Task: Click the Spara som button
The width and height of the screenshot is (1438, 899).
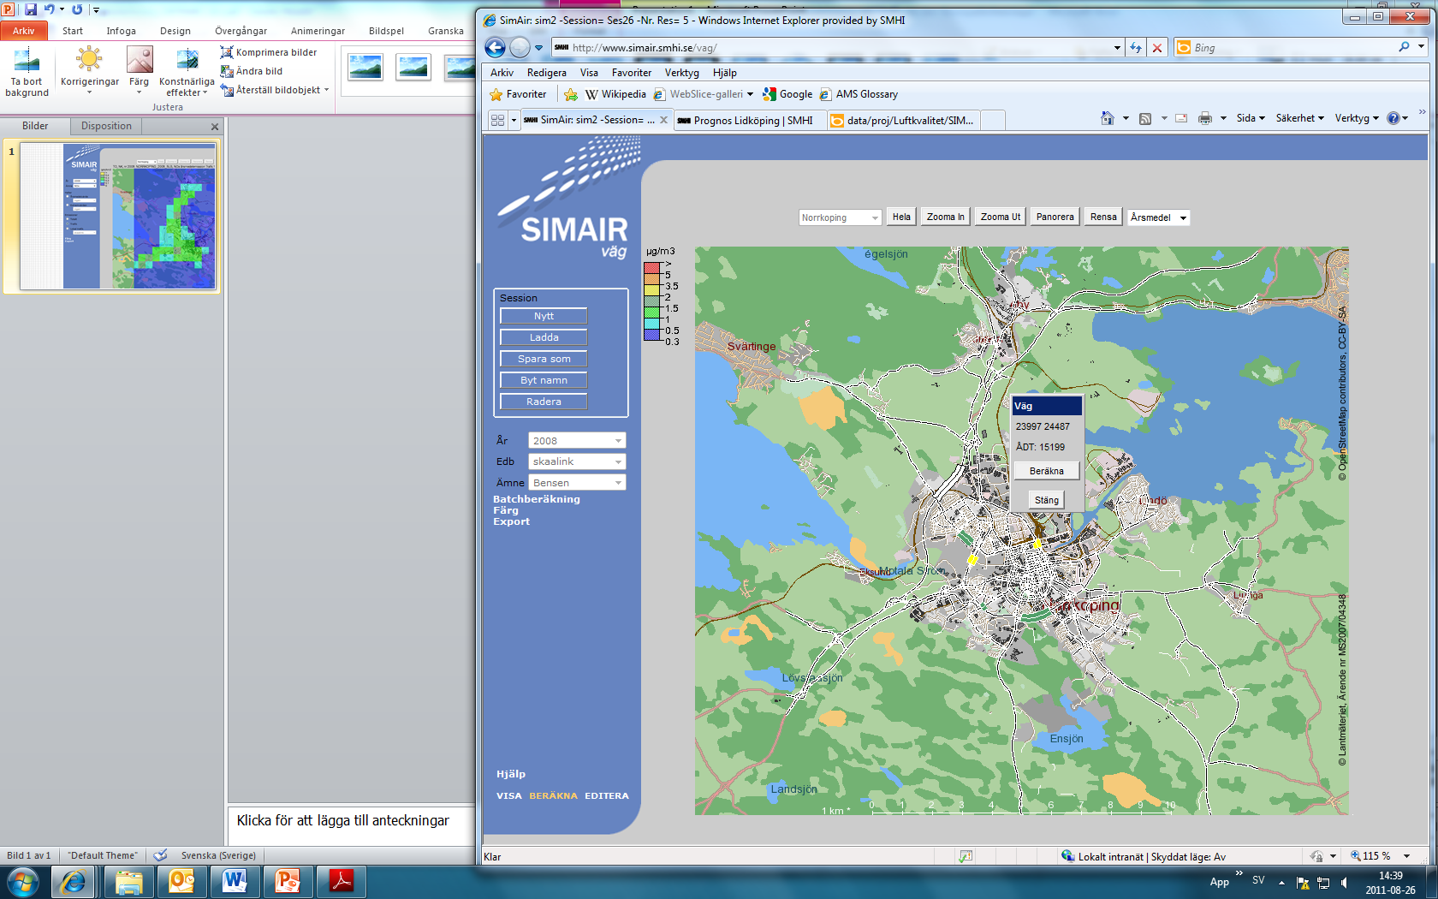Action: (x=544, y=359)
